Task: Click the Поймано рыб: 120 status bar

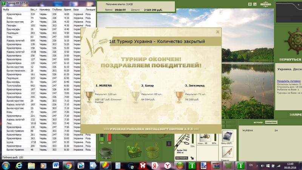Action: click(x=49, y=158)
